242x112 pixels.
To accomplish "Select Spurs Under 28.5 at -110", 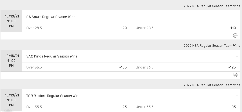I will point(186,28).
